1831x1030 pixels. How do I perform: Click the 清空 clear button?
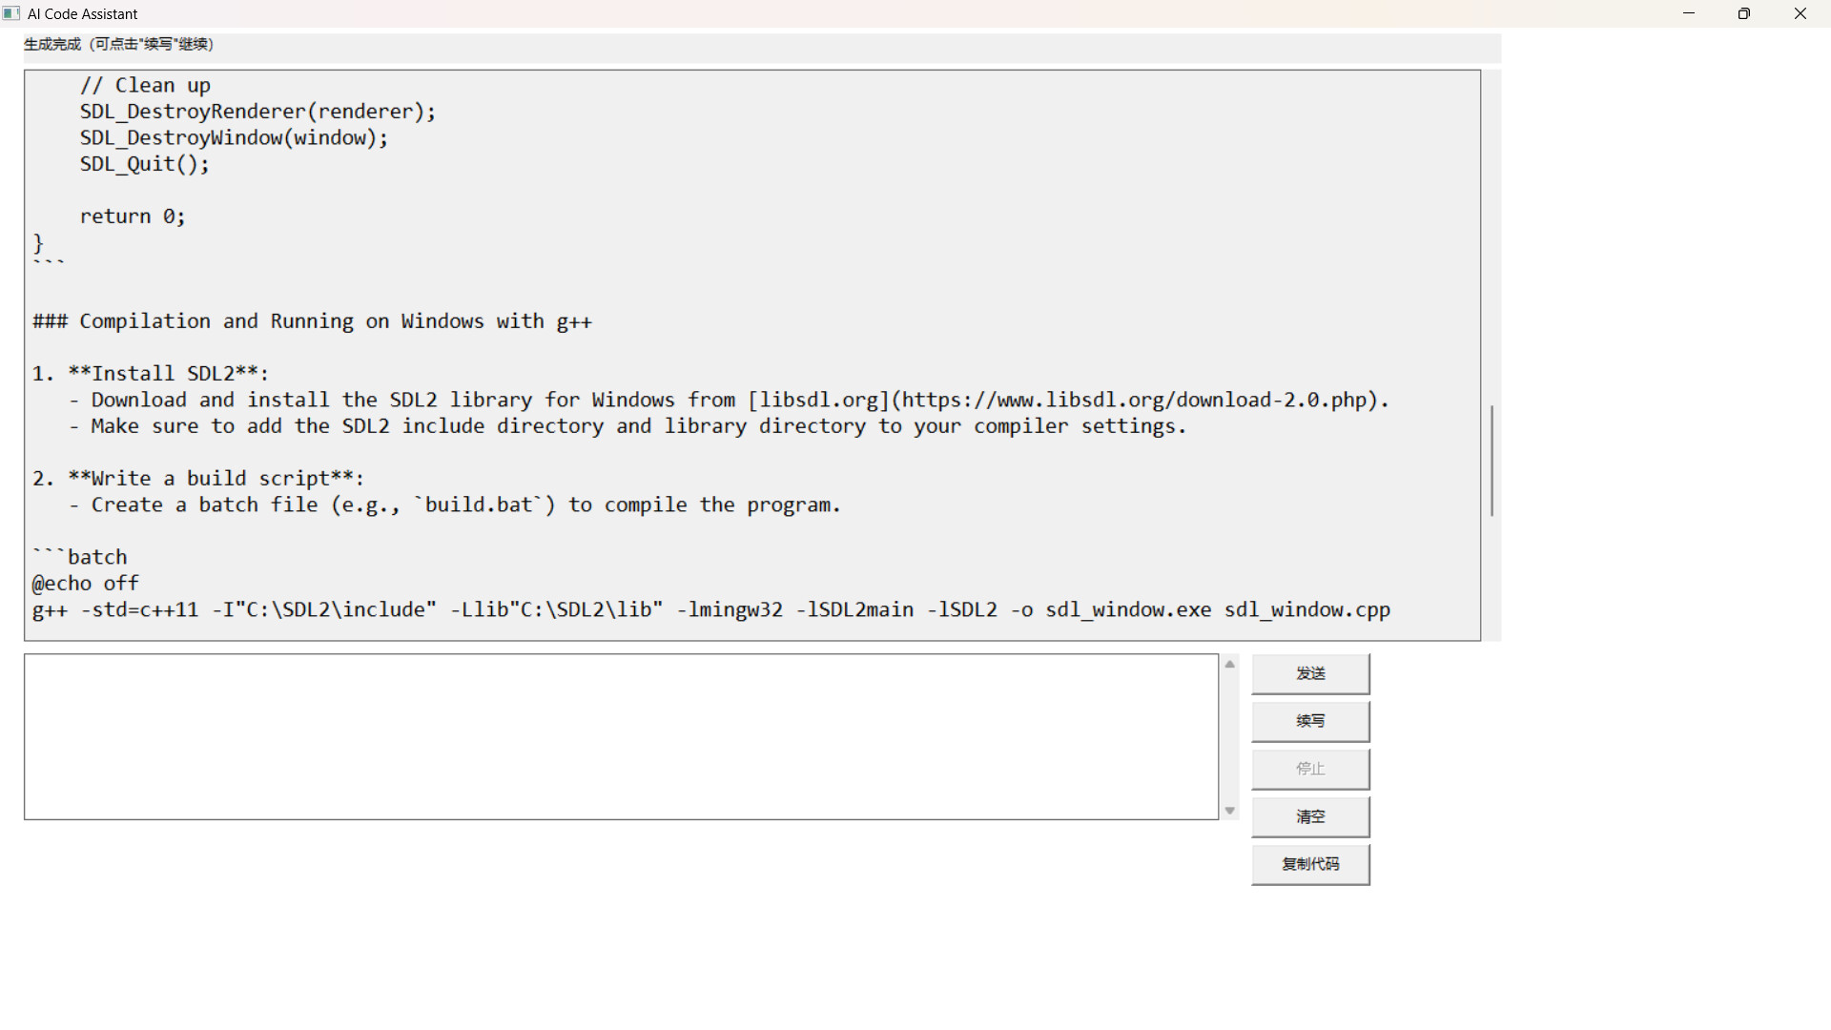click(x=1310, y=816)
